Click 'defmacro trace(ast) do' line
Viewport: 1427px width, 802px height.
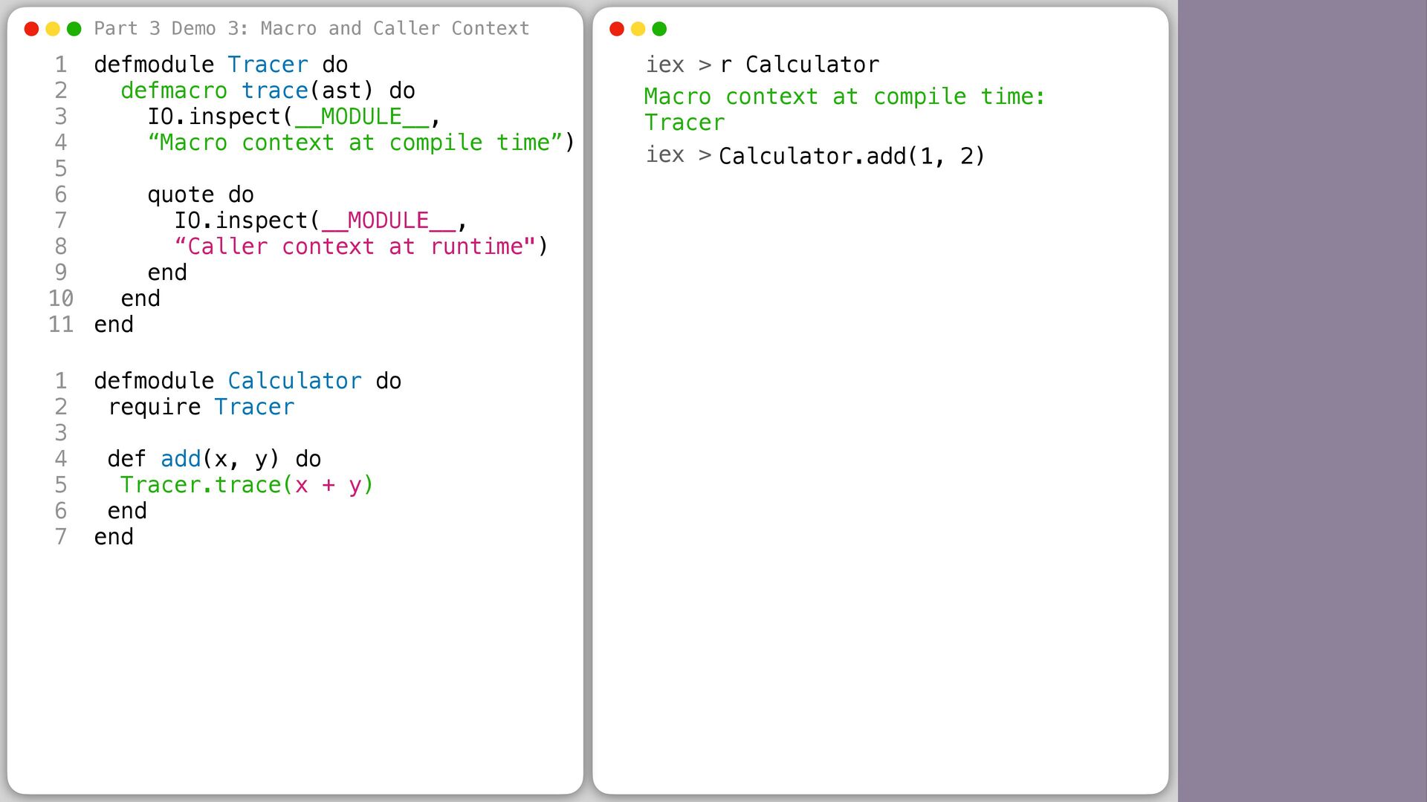coord(268,91)
